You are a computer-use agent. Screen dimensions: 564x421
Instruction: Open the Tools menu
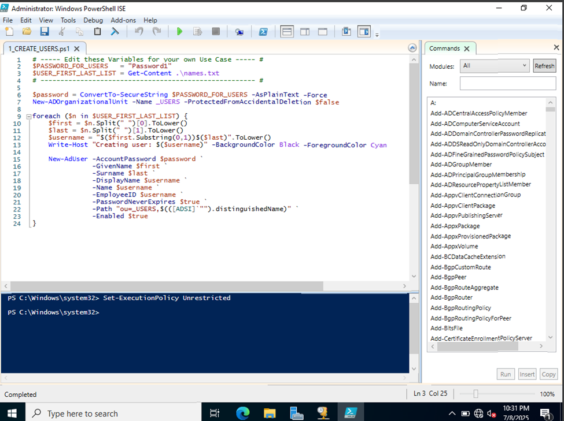[x=68, y=20]
